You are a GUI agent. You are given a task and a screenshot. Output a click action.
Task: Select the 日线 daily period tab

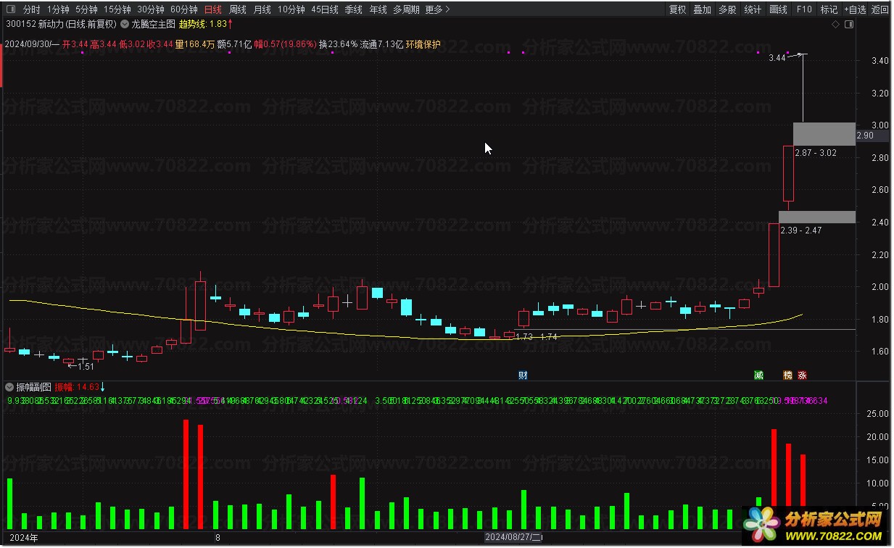tap(213, 9)
